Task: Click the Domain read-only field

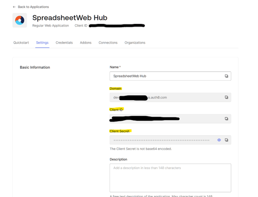Action: click(166, 98)
